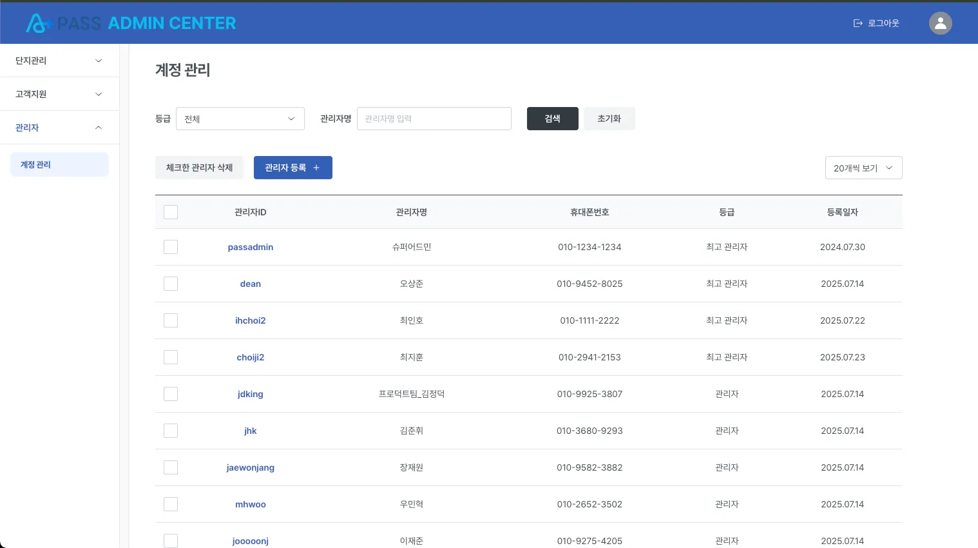Click the name cell 오상준
Screen dimensions: 978x548
[x=412, y=284]
